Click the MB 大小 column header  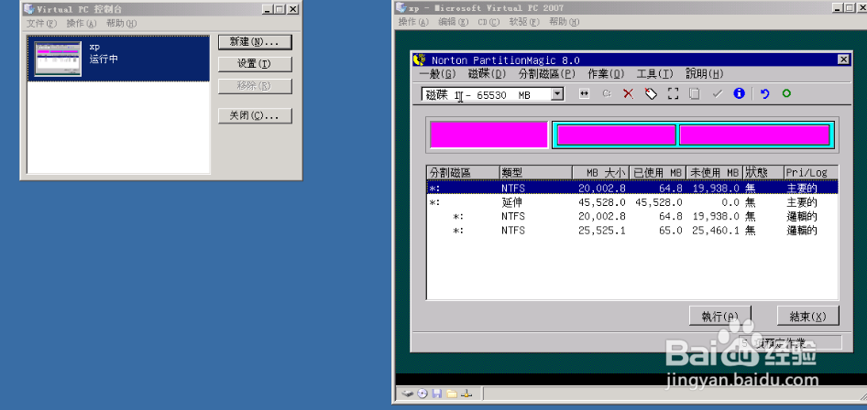coord(600,173)
